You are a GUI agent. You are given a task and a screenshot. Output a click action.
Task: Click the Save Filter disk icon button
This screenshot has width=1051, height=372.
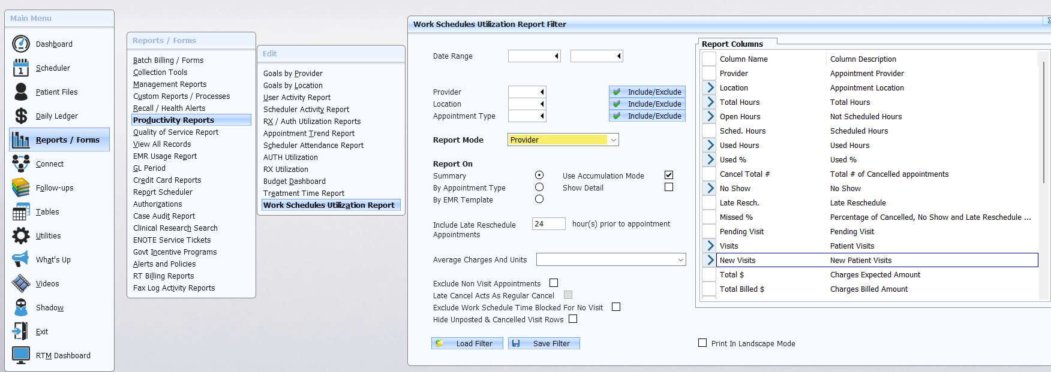pyautogui.click(x=544, y=343)
